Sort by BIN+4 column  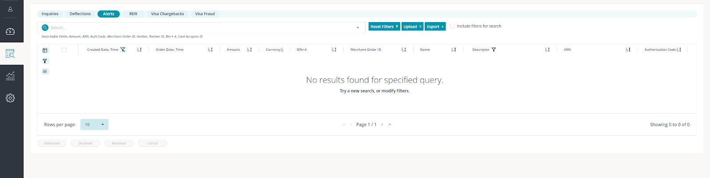334,49
